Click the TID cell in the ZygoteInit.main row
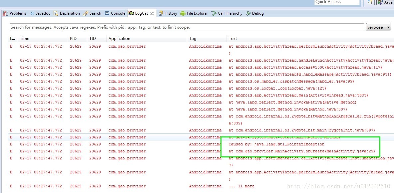Screen dimensions: 394x193 95,130
